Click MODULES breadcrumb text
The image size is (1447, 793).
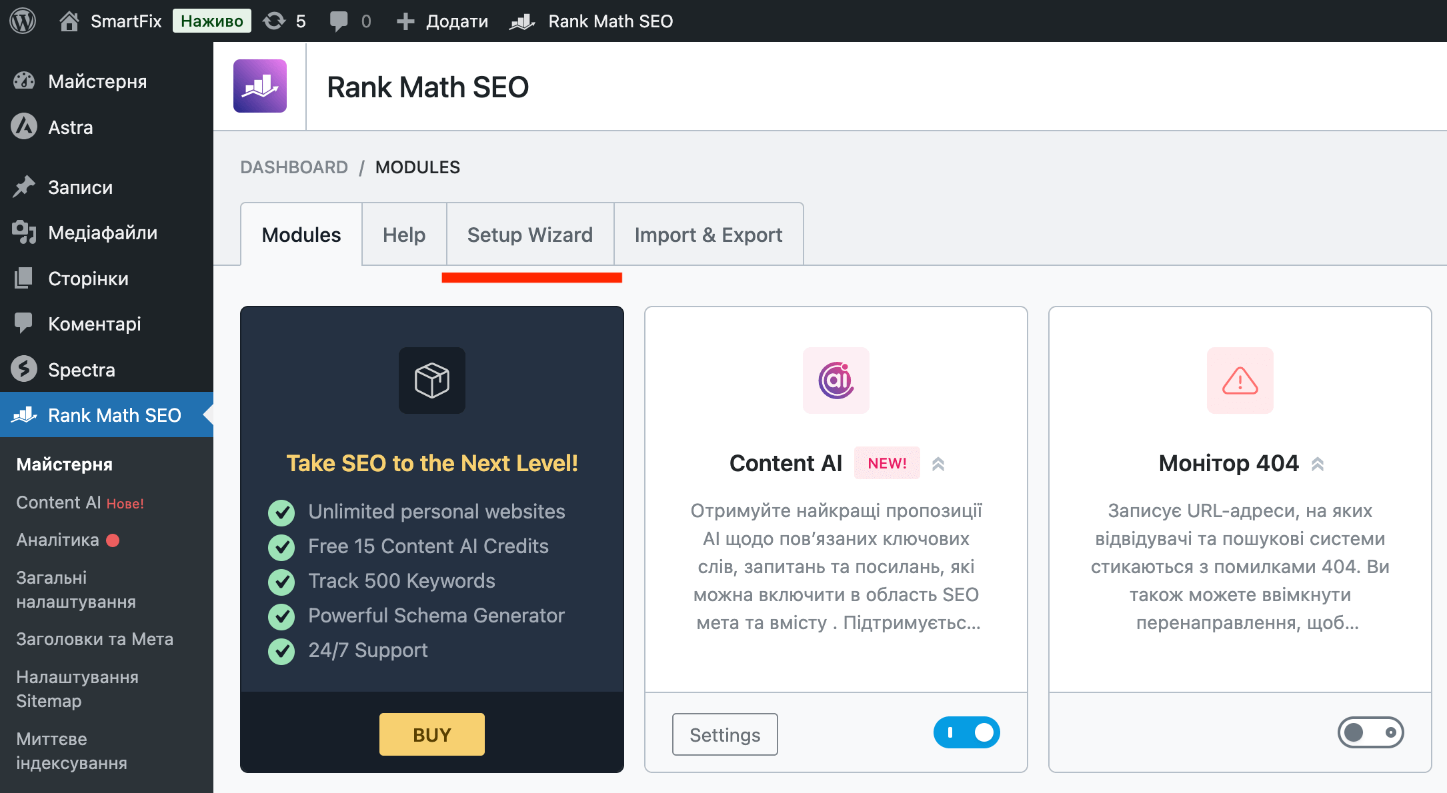pyautogui.click(x=417, y=167)
